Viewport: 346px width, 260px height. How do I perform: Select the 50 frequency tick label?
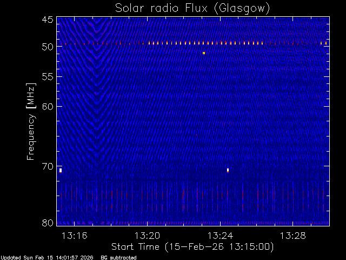coord(48,47)
